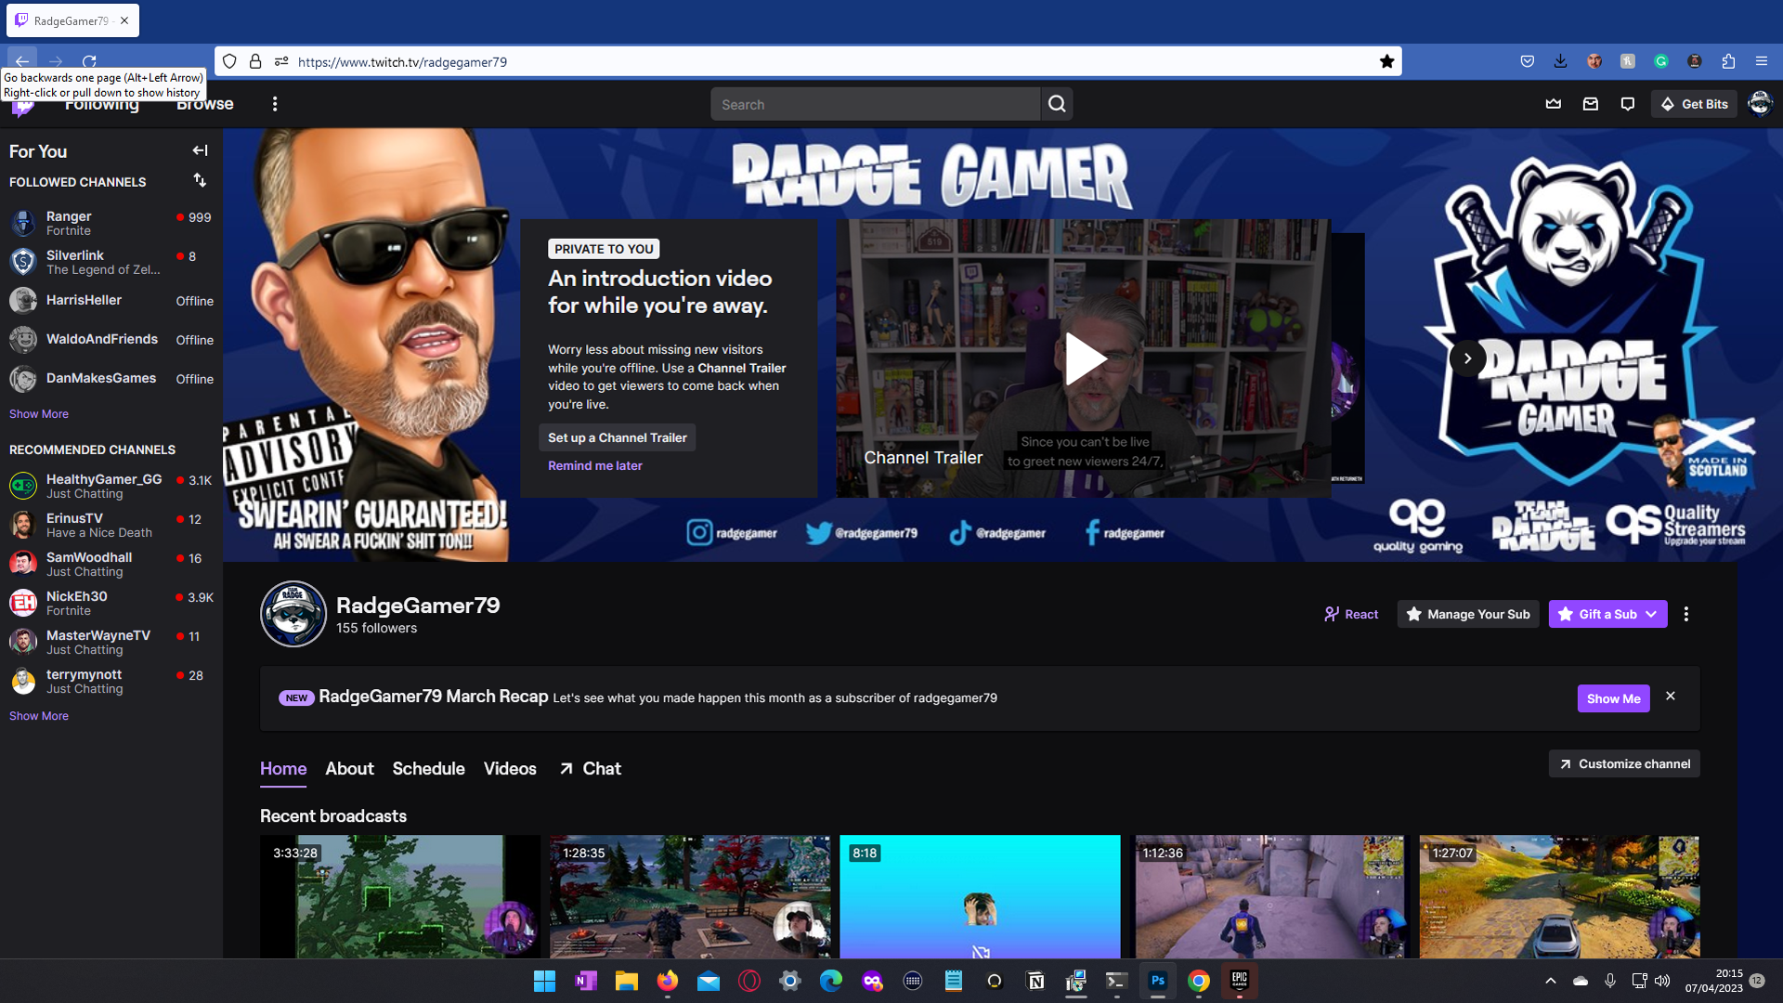This screenshot has width=1783, height=1003.
Task: Switch to the About tab
Action: pos(349,769)
